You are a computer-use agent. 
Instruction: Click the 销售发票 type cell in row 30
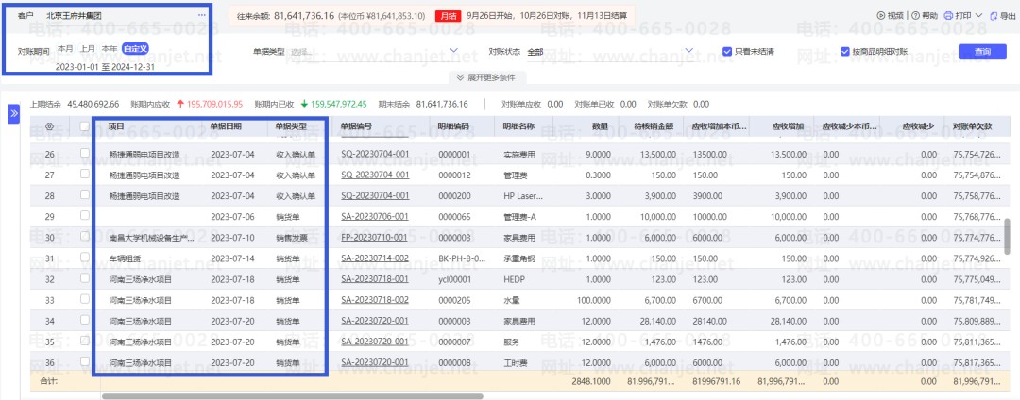(x=290, y=238)
